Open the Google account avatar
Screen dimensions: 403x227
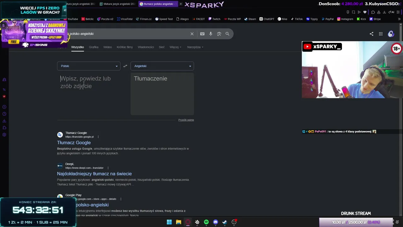click(391, 34)
